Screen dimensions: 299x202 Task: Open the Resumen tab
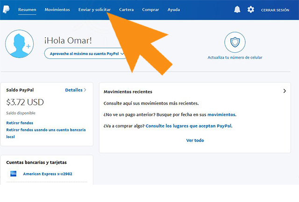27,9
